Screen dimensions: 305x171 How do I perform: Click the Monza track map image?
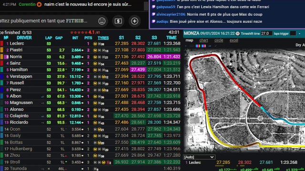244,100
